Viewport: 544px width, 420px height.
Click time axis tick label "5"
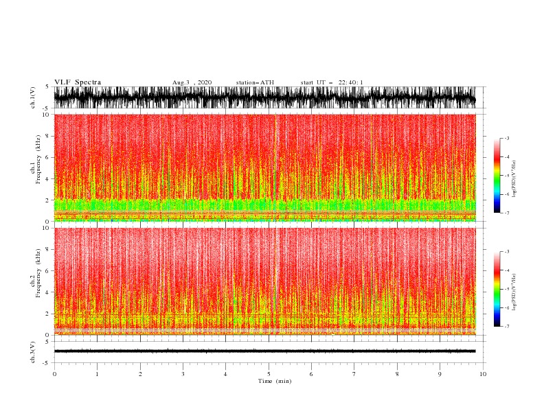[269, 374]
